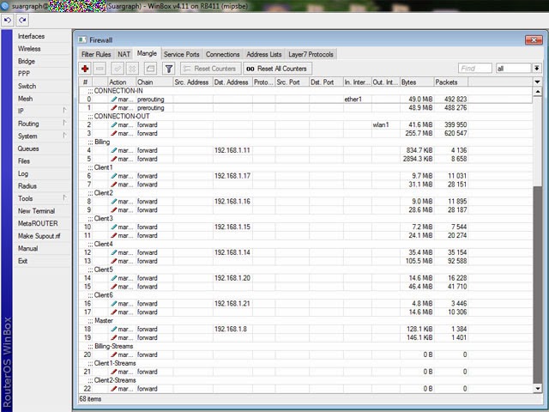Reset Counters for selected rule
Viewport: 549px width, 412px height.
211,69
